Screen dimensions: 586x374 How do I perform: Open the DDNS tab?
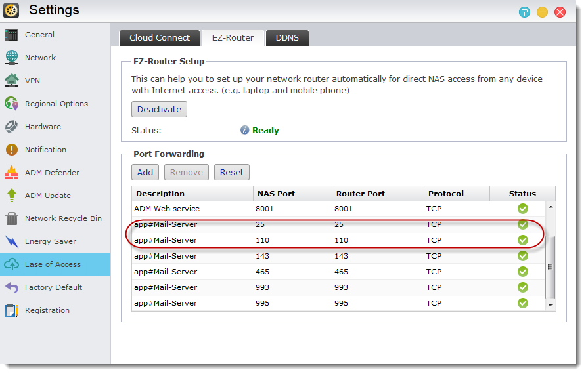(x=287, y=38)
